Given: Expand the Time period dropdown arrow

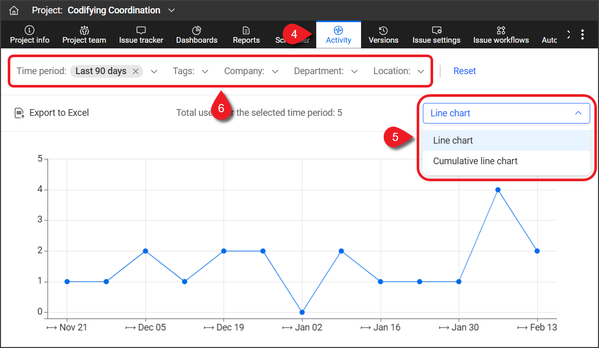Looking at the screenshot, I should pyautogui.click(x=154, y=72).
